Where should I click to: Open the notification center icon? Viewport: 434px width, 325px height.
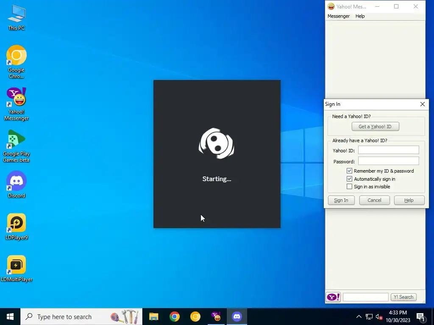tap(420, 317)
